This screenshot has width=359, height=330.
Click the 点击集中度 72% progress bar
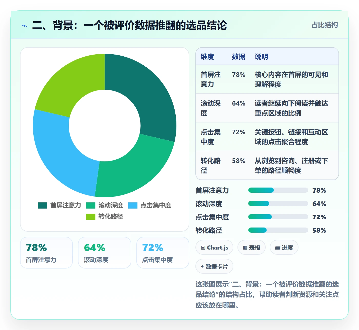click(278, 217)
